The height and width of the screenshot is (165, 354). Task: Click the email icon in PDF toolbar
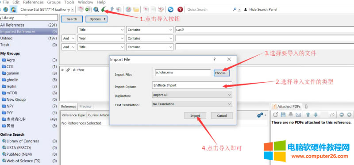298,115
